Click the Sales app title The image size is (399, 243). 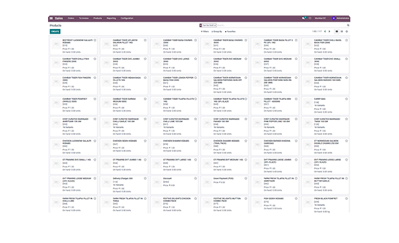59,18
